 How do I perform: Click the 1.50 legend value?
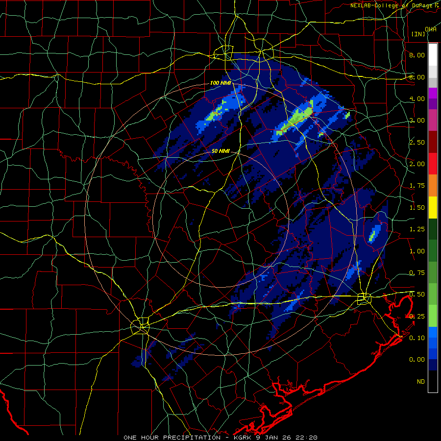click(x=417, y=208)
